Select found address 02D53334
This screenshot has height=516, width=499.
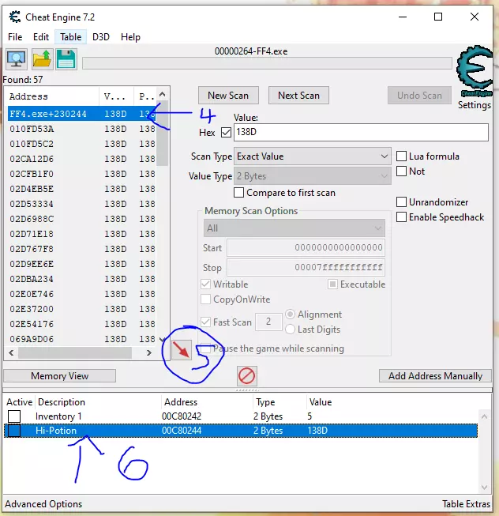(81, 204)
